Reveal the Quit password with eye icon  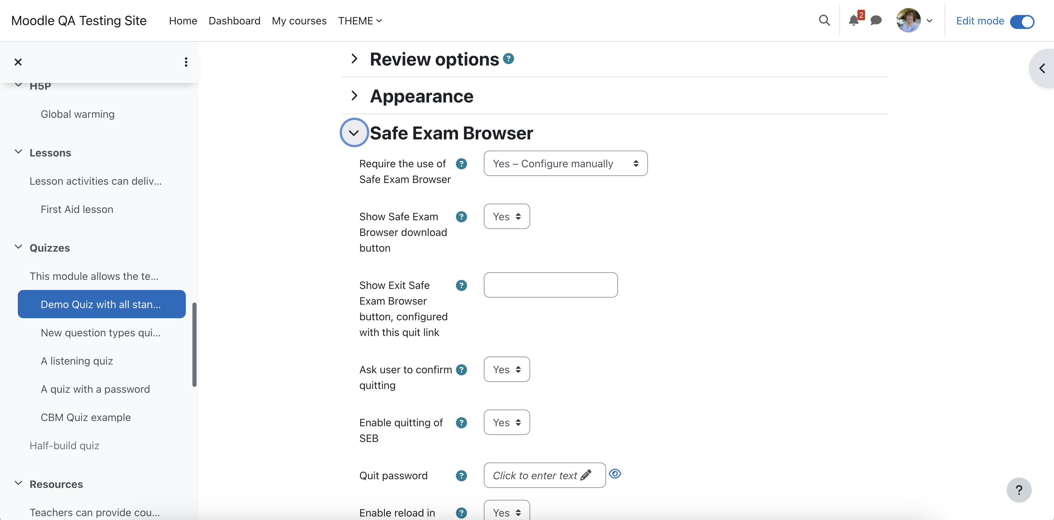coord(614,473)
